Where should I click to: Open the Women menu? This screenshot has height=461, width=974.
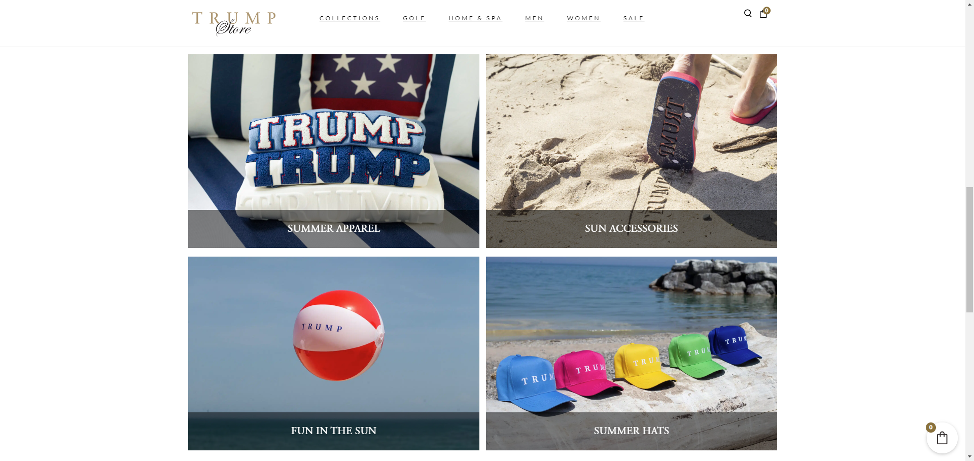click(584, 18)
